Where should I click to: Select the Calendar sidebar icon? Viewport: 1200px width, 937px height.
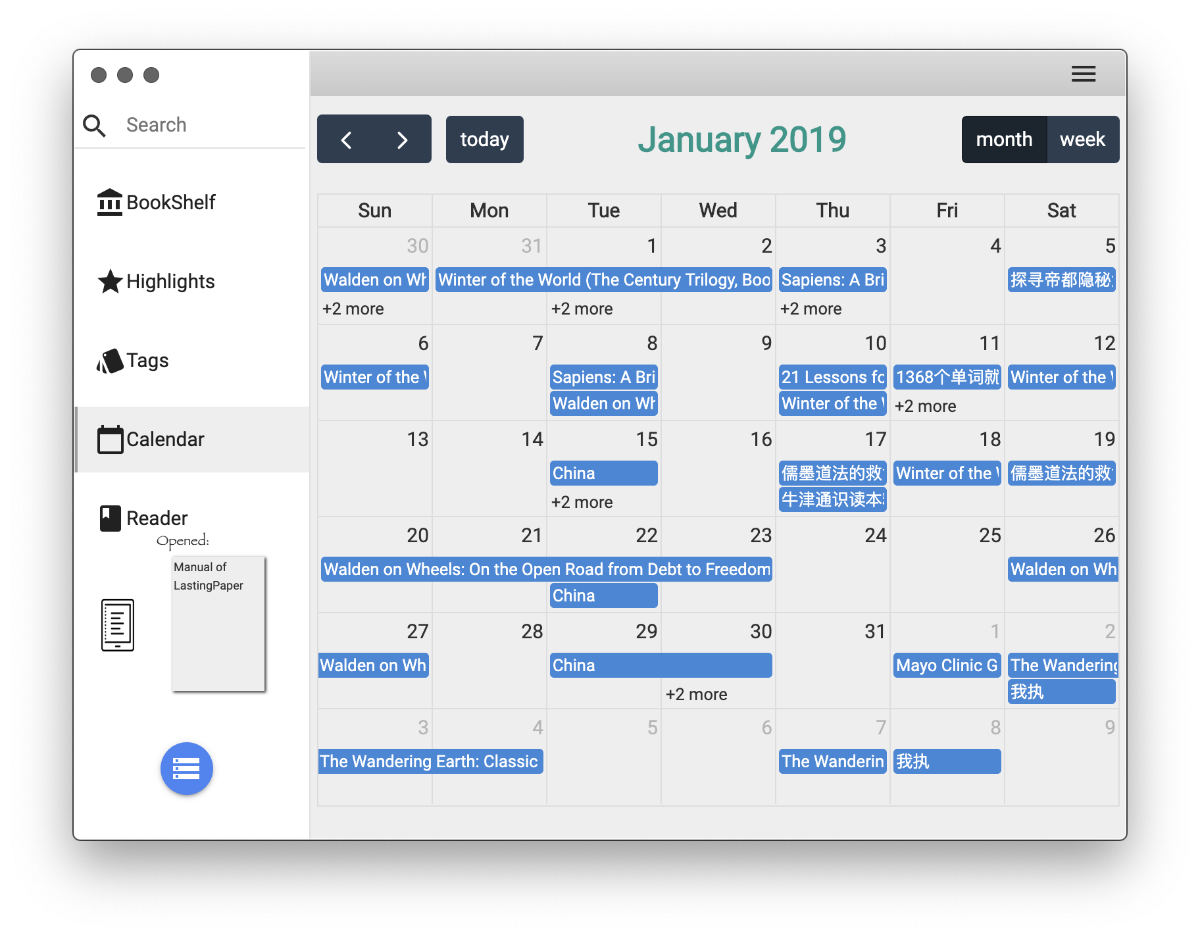(x=110, y=440)
